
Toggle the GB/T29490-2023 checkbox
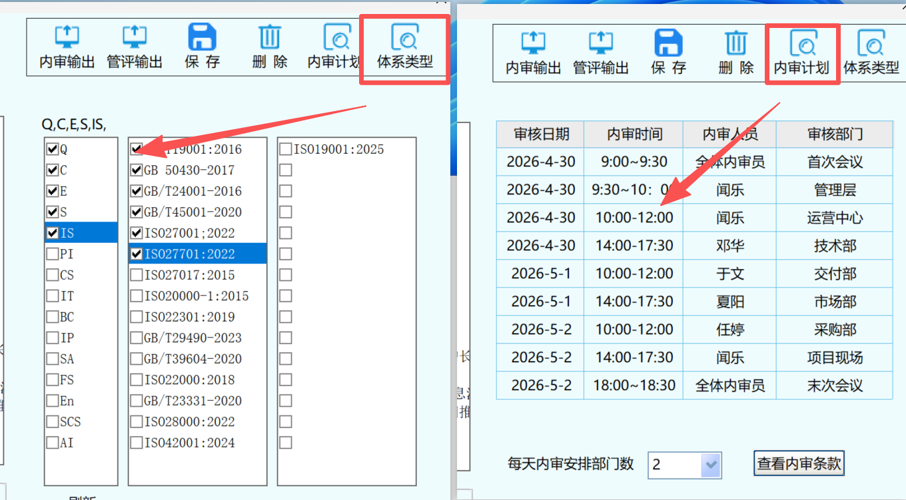[x=137, y=338]
